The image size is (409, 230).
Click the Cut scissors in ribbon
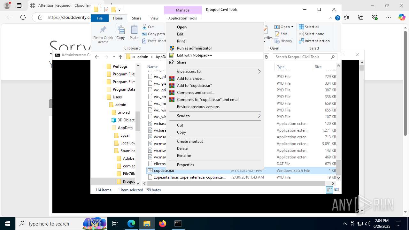click(x=144, y=27)
